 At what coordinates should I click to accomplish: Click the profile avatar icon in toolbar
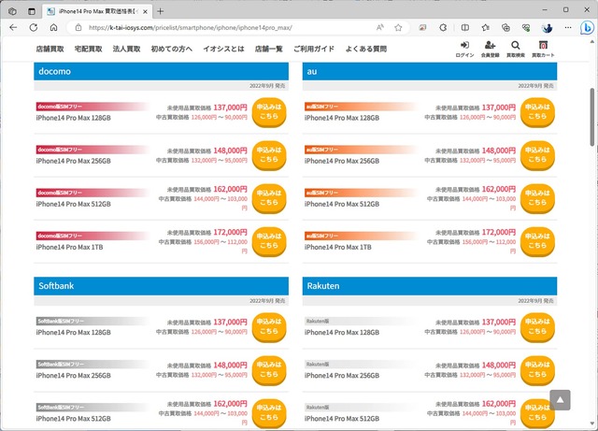coord(547,27)
